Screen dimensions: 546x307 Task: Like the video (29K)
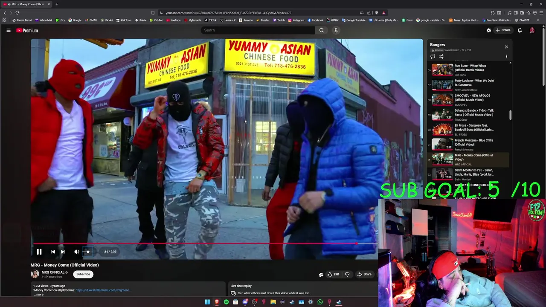click(333, 275)
